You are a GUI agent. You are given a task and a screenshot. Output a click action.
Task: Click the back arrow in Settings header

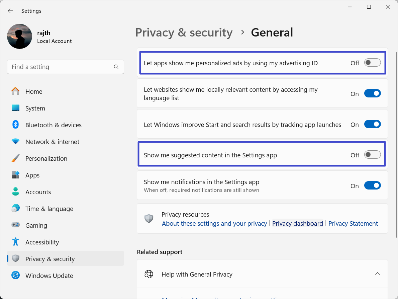point(10,11)
